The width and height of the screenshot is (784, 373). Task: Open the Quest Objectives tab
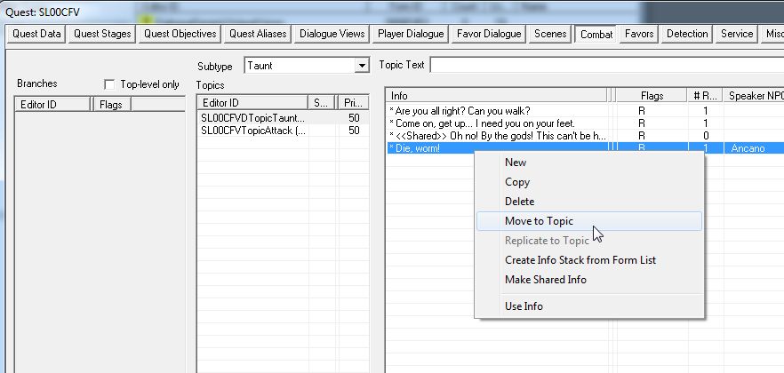tap(180, 34)
